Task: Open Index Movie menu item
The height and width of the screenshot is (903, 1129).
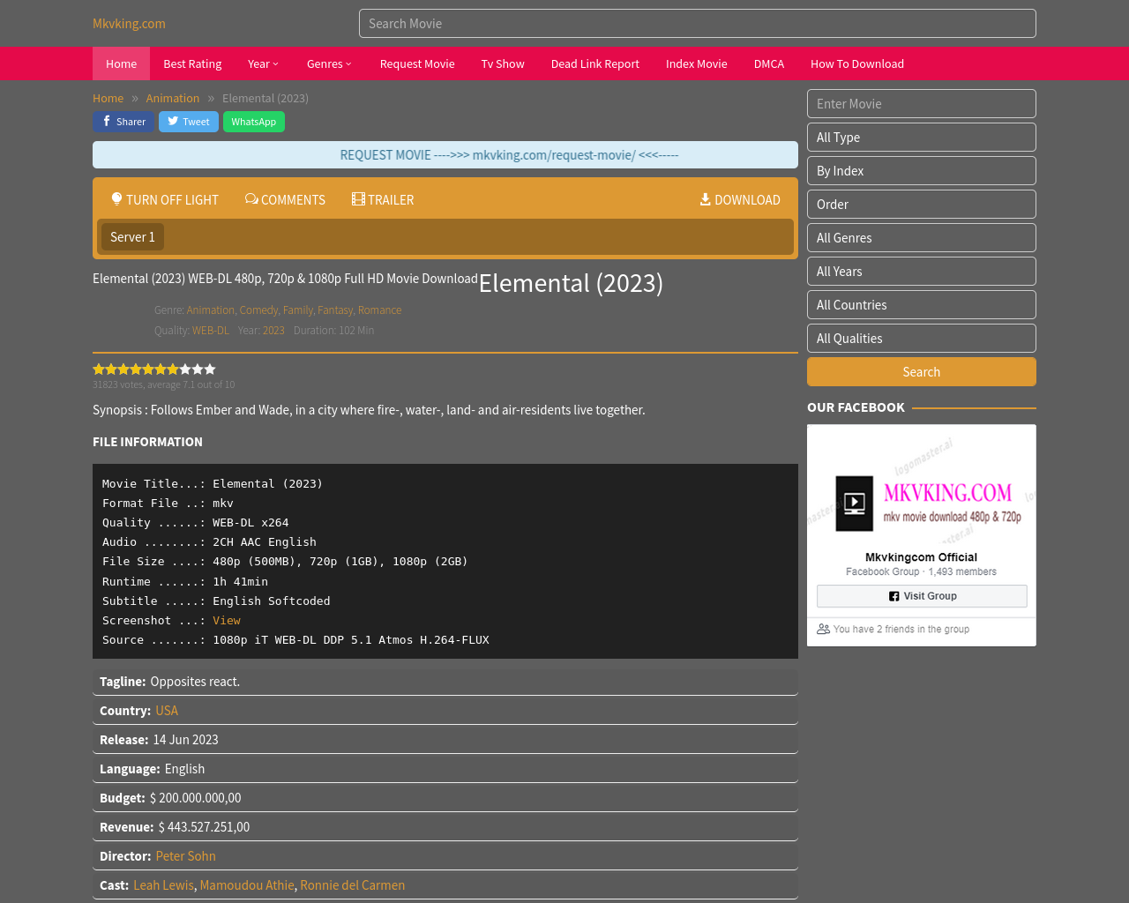Action: click(x=697, y=63)
